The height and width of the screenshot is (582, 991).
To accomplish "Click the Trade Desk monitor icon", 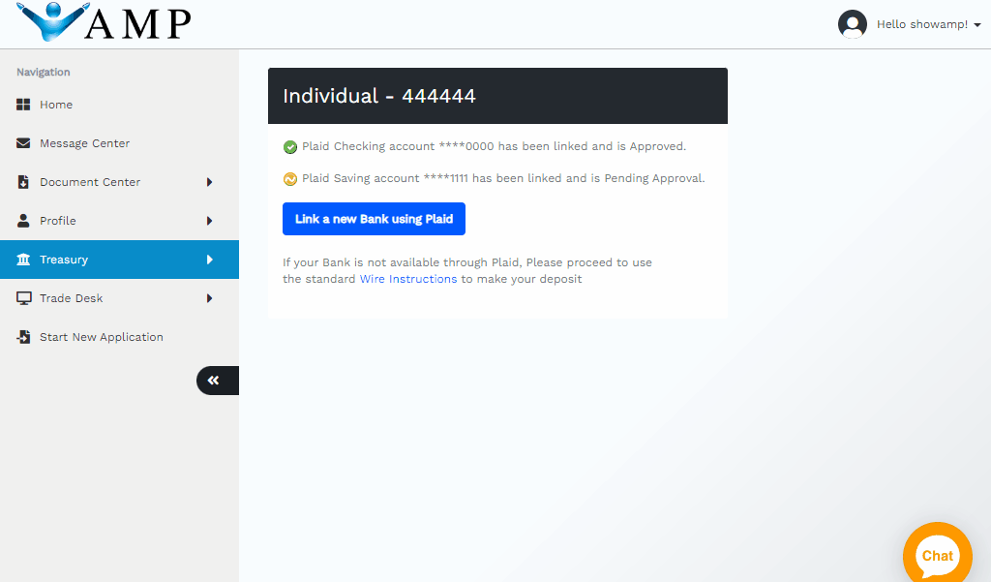I will pos(23,298).
